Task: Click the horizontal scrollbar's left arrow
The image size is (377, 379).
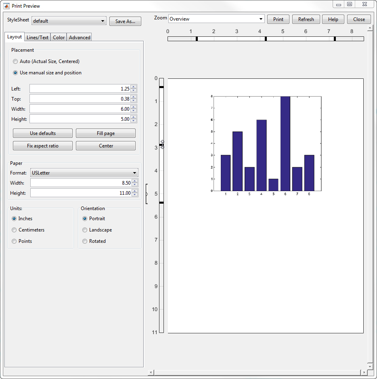Action: (151, 372)
